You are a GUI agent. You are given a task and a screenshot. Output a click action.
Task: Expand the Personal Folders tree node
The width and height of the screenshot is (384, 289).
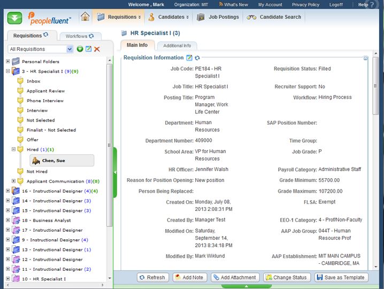(7, 62)
